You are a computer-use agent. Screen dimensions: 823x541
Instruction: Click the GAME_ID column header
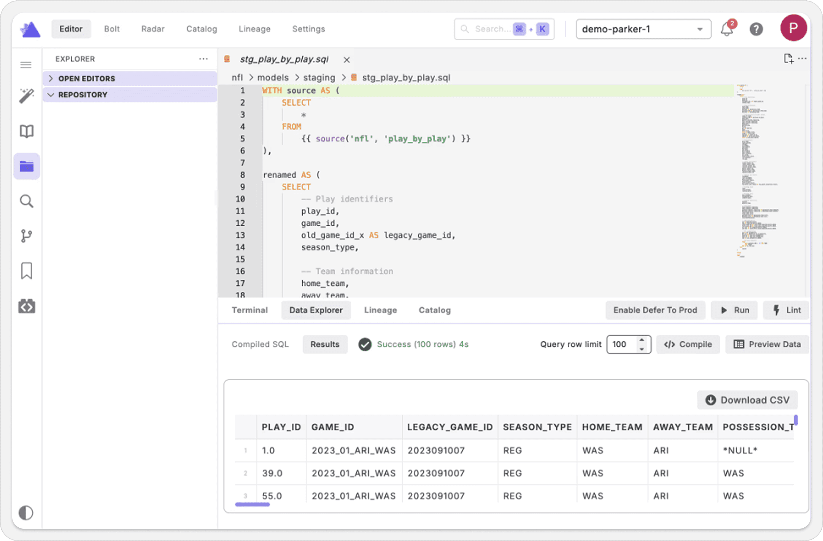(354, 427)
